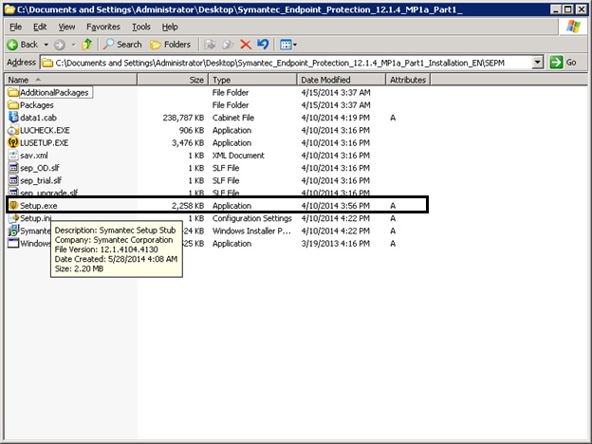Viewport: 592px width, 444px height.
Task: Select the AdditionalPackages folder icon
Action: click(x=13, y=92)
